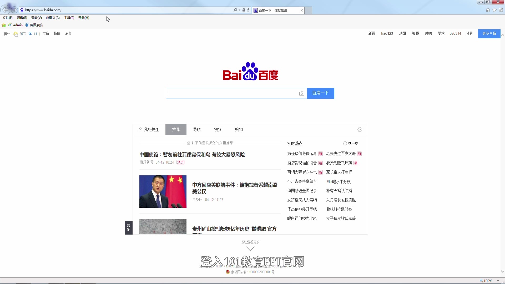The width and height of the screenshot is (505, 284).
Task: Switch to the 视频 feed tab
Action: 218,130
